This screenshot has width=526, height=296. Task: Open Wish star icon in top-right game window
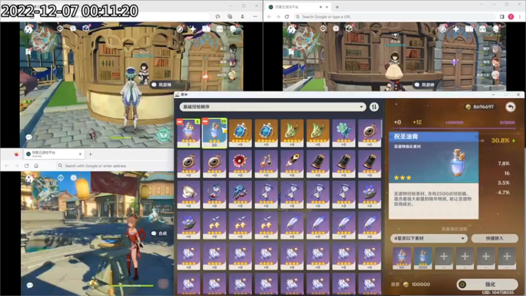(456, 29)
